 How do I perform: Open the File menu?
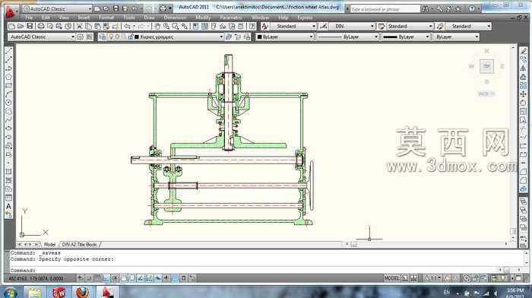[x=29, y=17]
